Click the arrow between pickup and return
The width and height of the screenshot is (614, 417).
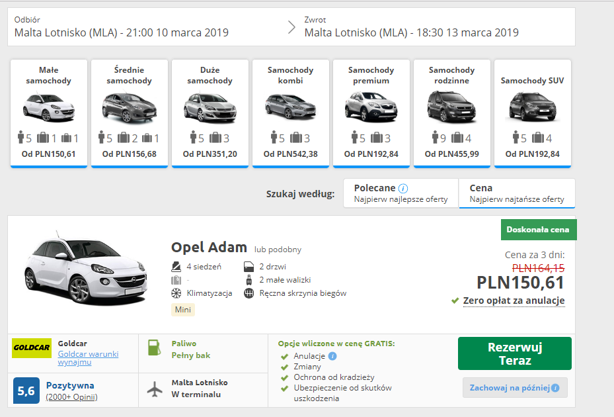[x=291, y=27]
